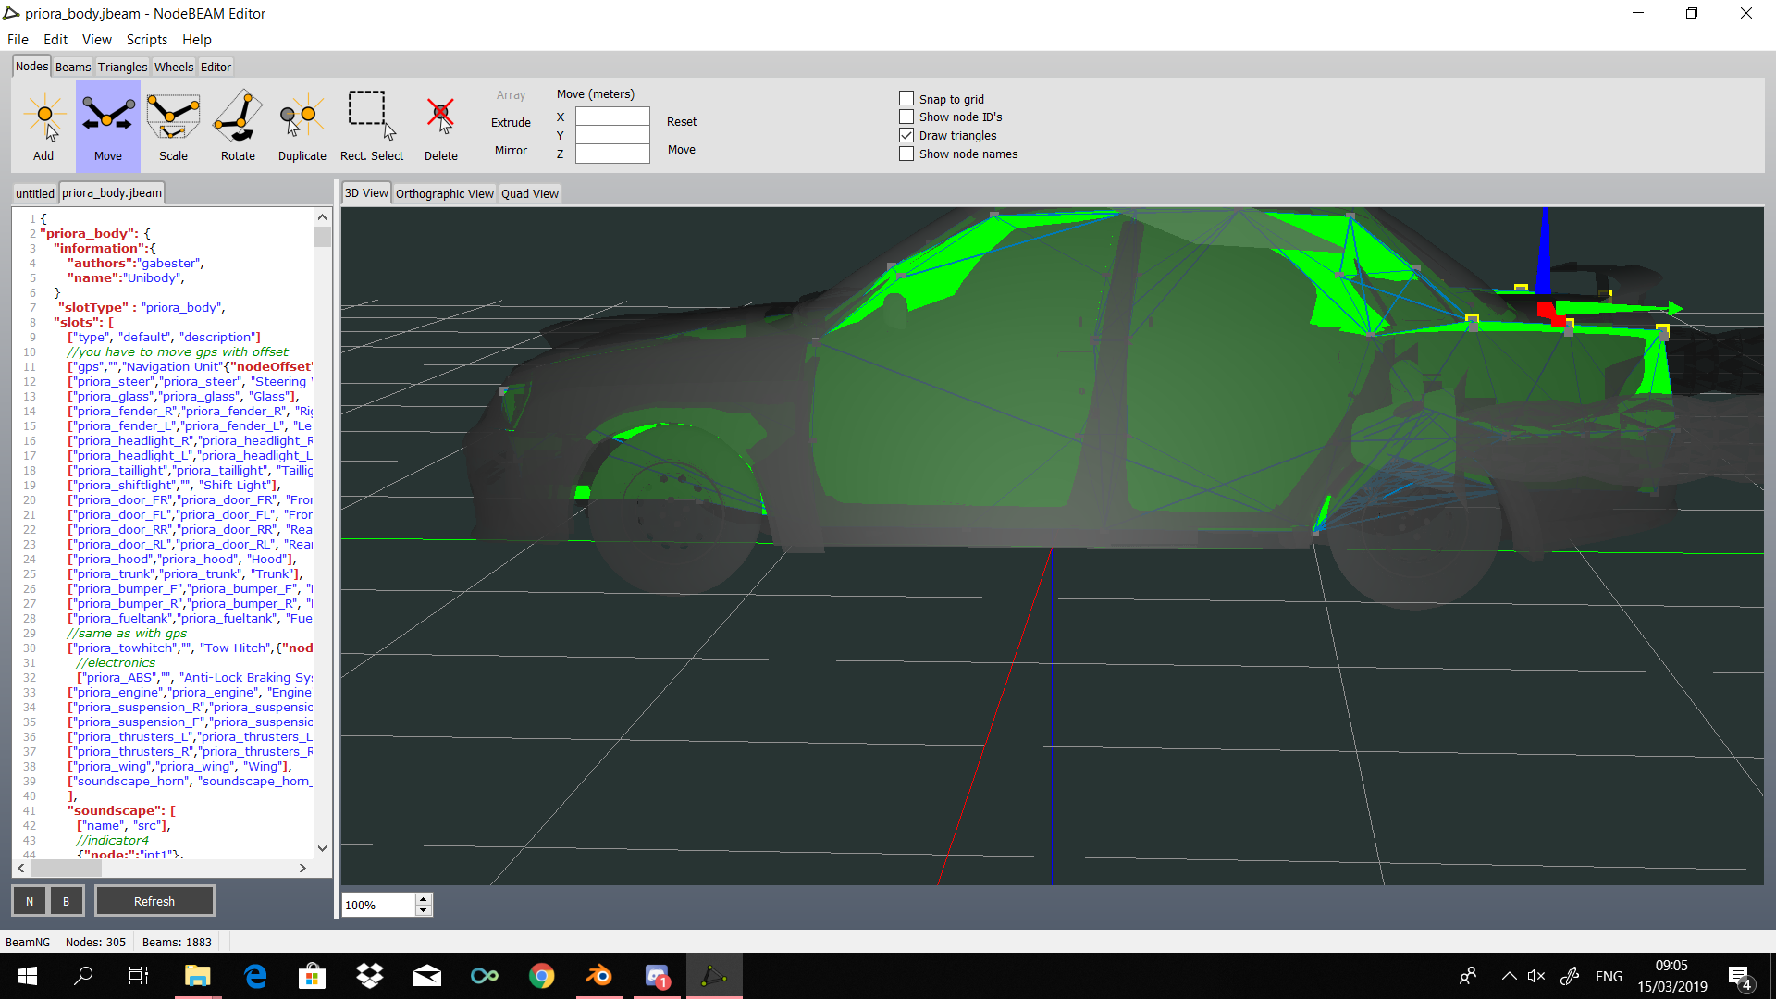This screenshot has height=999, width=1776.
Task: Choose the Scale nodes tool
Action: [173, 126]
